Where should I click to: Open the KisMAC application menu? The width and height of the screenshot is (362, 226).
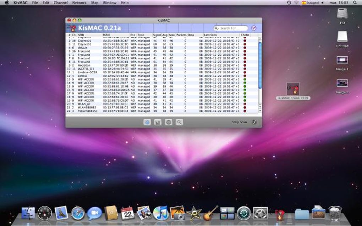20,3
